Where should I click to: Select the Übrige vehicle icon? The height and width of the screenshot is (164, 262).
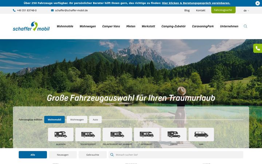point(174,134)
